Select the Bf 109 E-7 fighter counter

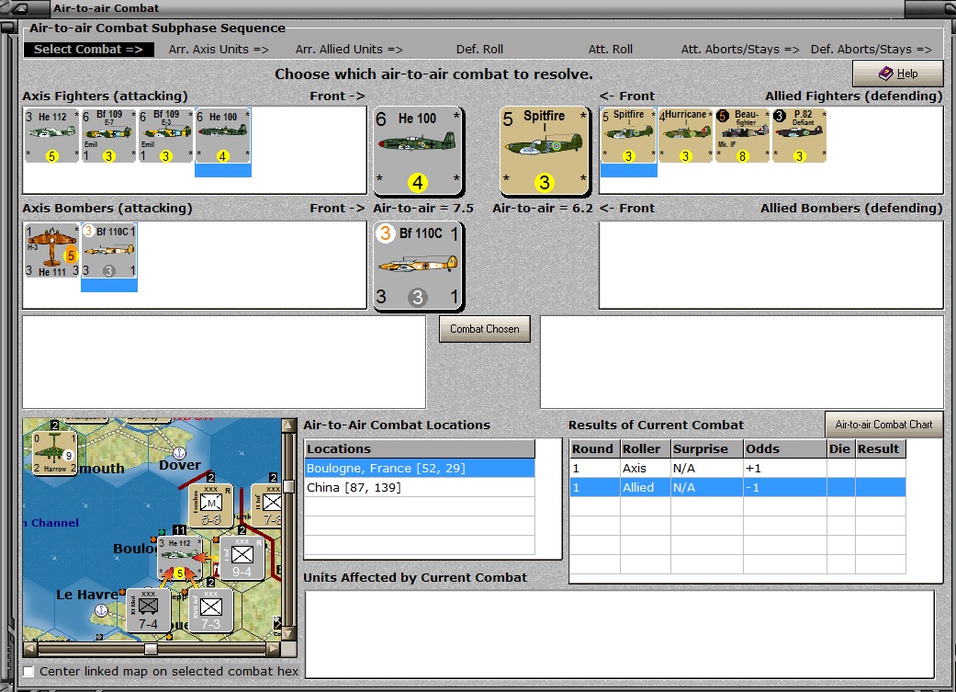pos(108,135)
